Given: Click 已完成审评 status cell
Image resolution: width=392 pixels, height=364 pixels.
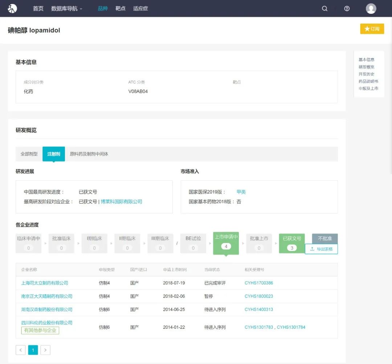Looking at the screenshot, I should [x=215, y=283].
